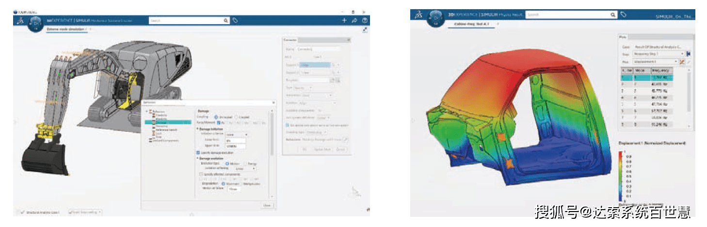Close the Definition dialog with X
The image size is (707, 227).
(x=273, y=103)
